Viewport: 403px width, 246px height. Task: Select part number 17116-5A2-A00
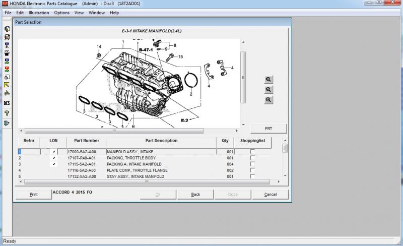point(82,170)
